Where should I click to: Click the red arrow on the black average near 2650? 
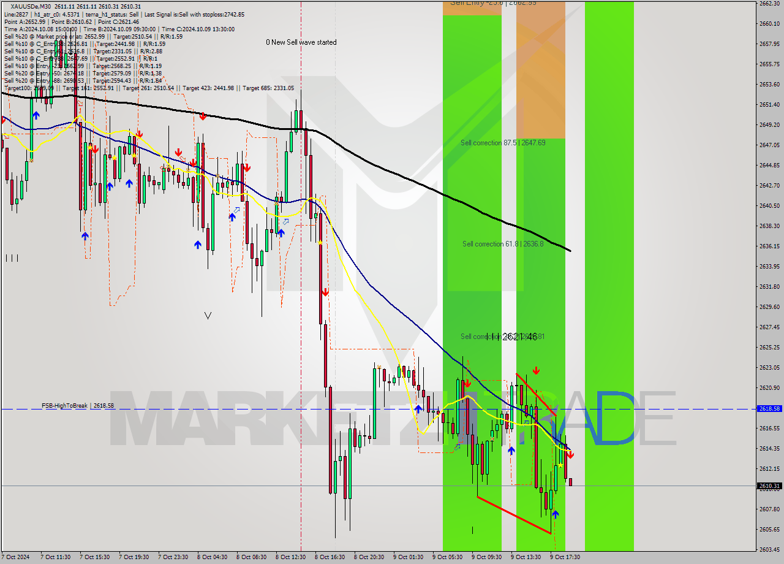[203, 115]
